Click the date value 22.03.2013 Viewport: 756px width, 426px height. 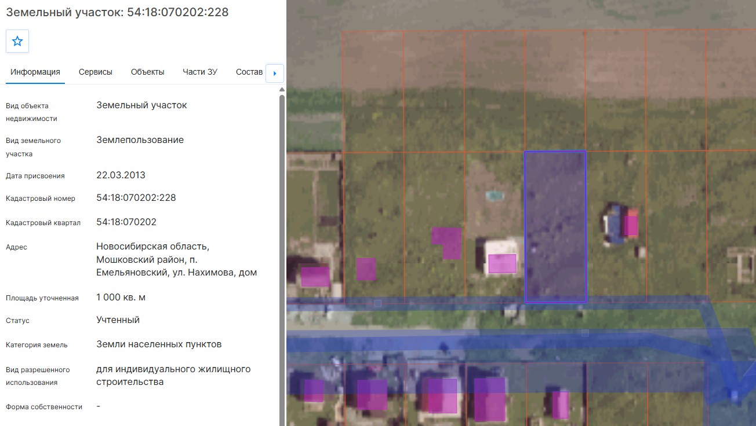[x=121, y=175]
